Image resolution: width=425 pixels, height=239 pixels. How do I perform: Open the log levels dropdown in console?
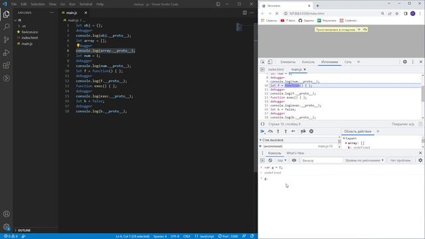pyautogui.click(x=364, y=161)
